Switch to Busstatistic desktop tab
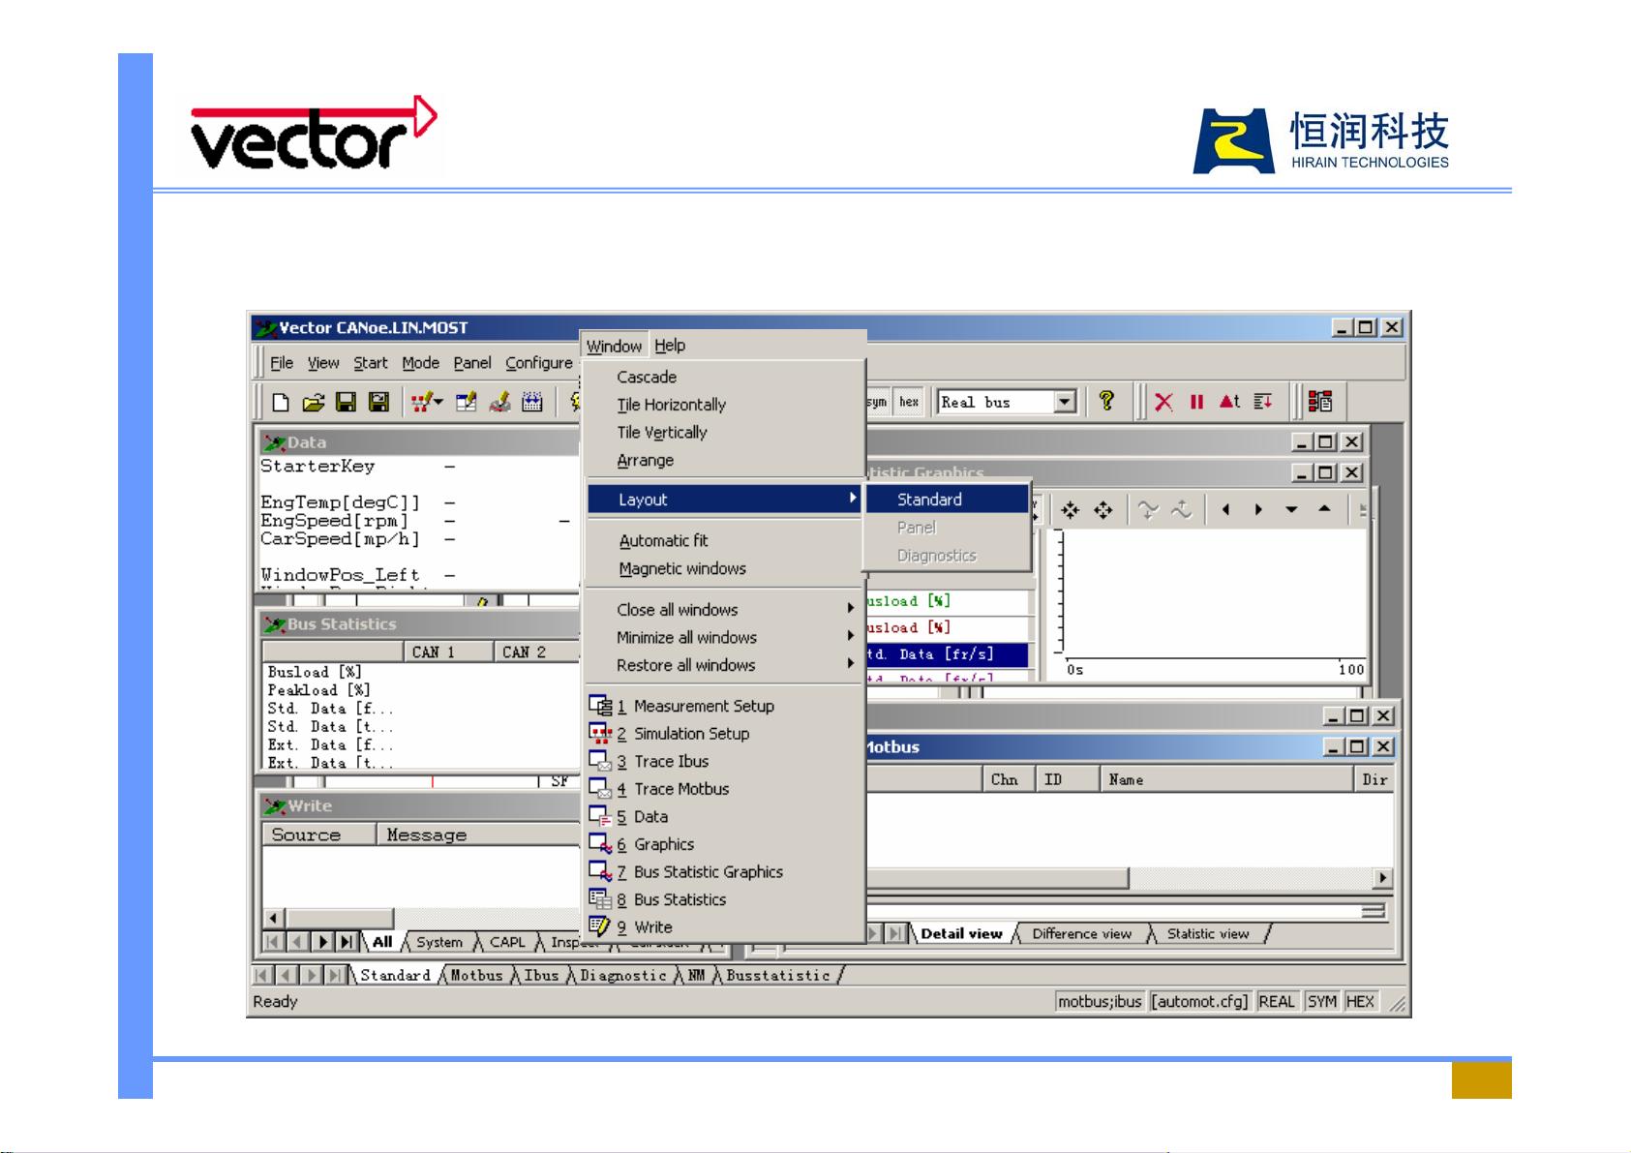 778,975
